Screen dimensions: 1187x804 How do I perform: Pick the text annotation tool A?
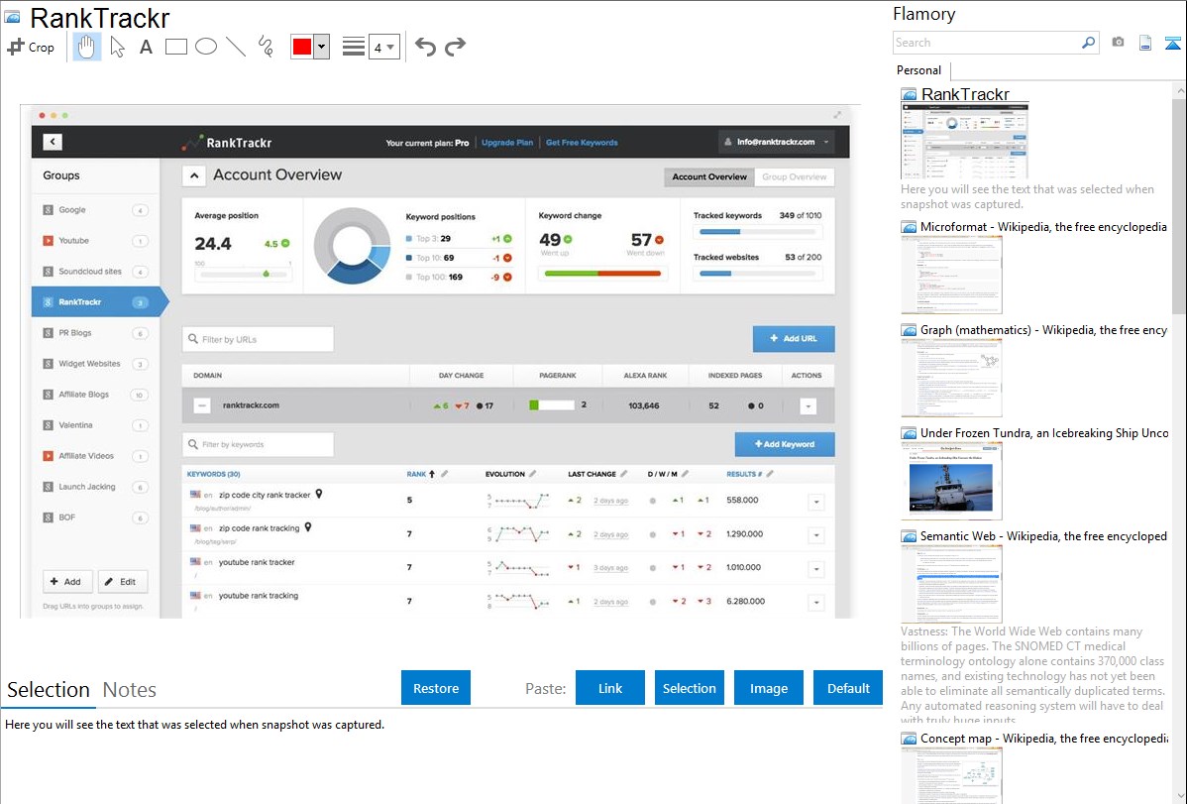click(146, 47)
